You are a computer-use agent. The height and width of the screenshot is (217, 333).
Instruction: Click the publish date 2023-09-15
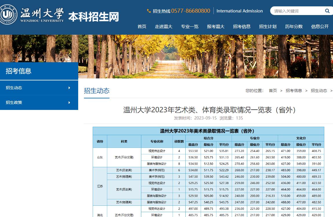point(205,118)
